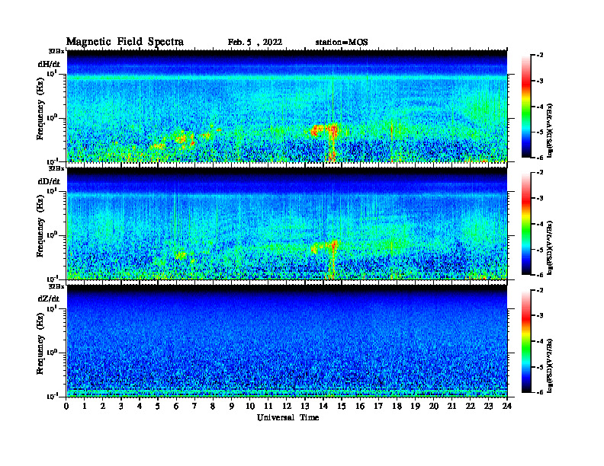Click hour 15 on the Universal Time axis
Screen dimensions: 604x466
342,407
